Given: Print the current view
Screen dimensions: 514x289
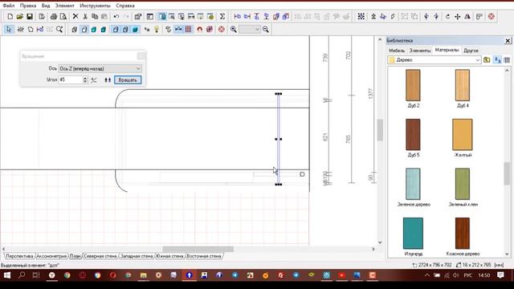Looking at the screenshot, I should (54, 16).
